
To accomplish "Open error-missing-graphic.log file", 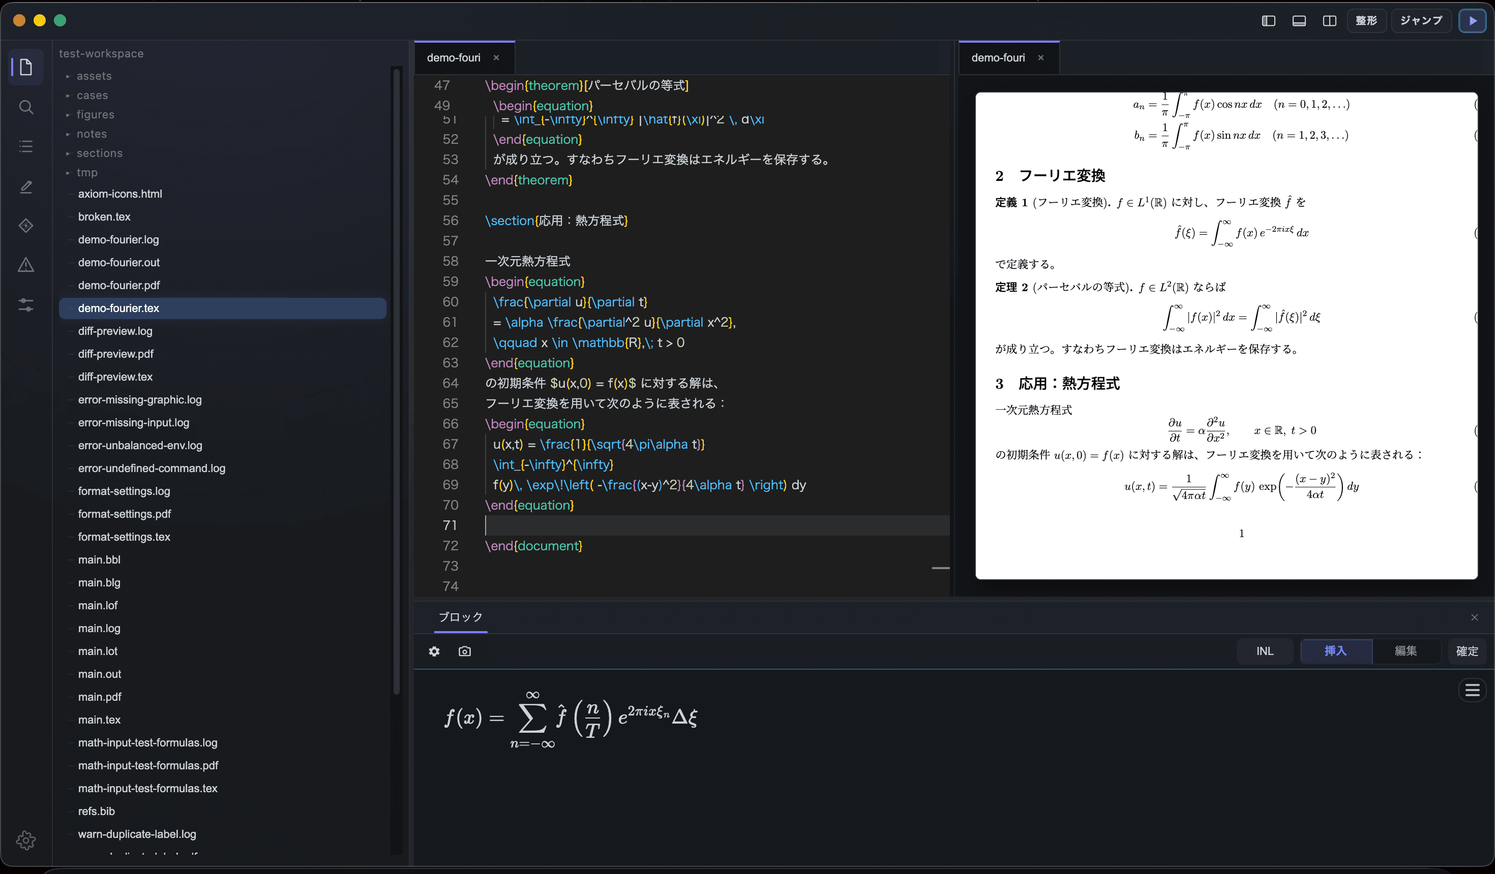I will click(139, 399).
